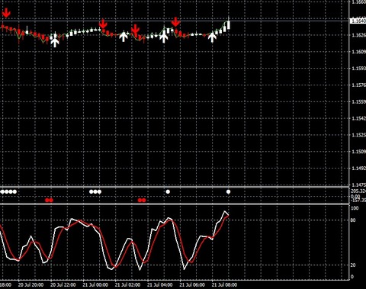Select the white buy arrow just after 21 Jul 04:00
This screenshot has height=289, width=366.
point(164,37)
